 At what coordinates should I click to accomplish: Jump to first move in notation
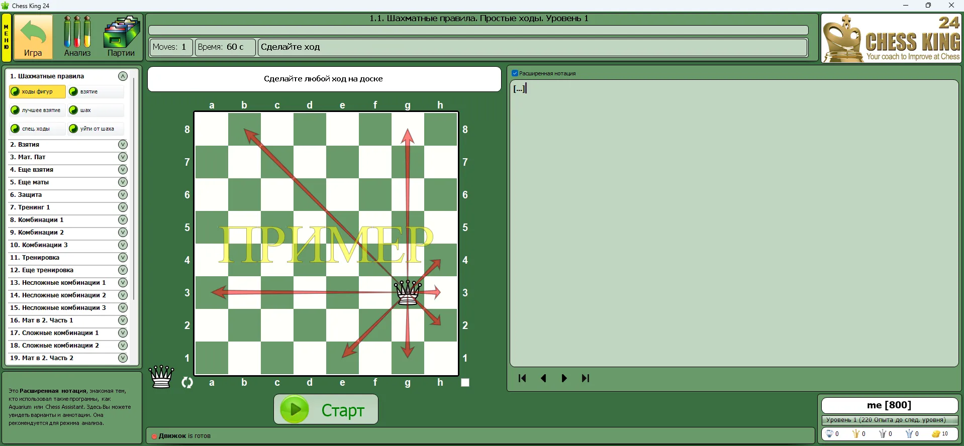coord(522,378)
